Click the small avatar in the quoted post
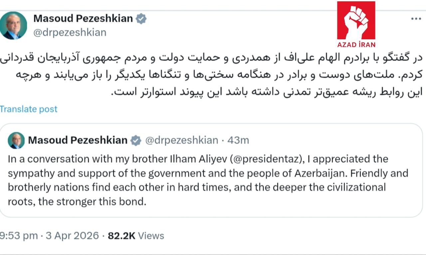 pyautogui.click(x=16, y=140)
